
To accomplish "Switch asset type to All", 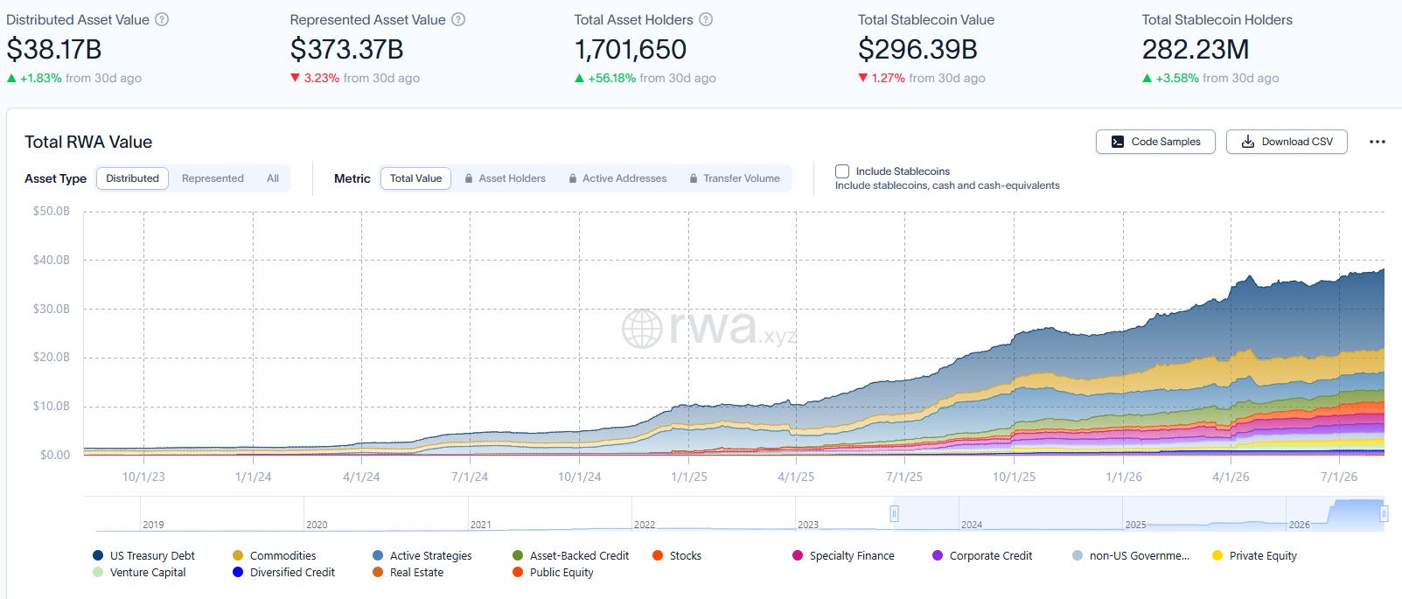I will 273,178.
